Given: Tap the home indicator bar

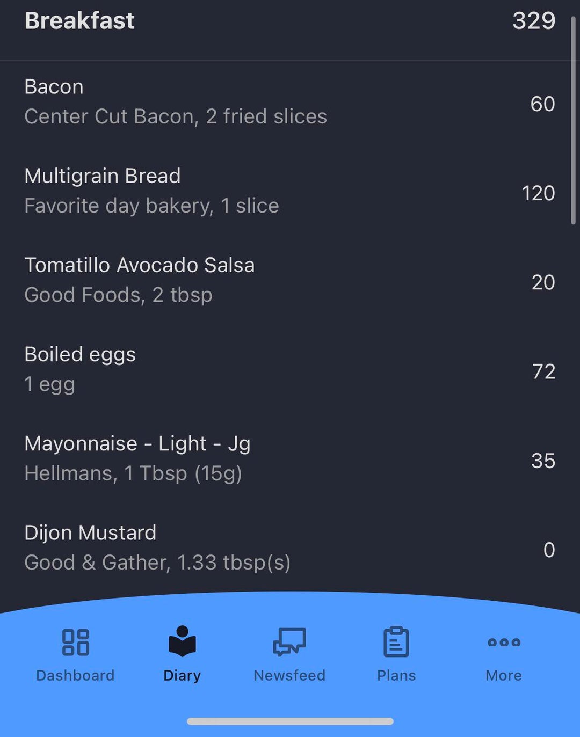Looking at the screenshot, I should [290, 721].
